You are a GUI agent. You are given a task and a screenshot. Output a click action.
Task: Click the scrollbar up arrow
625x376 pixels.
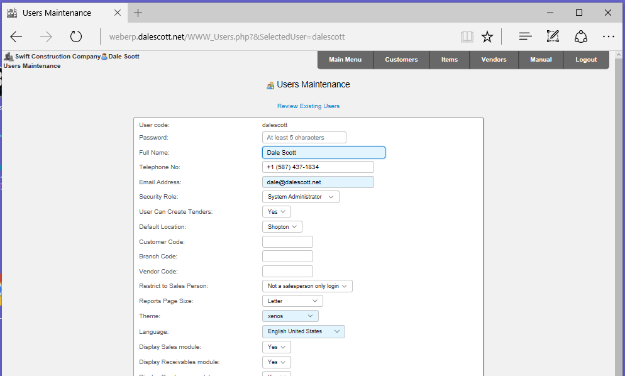tap(619, 55)
